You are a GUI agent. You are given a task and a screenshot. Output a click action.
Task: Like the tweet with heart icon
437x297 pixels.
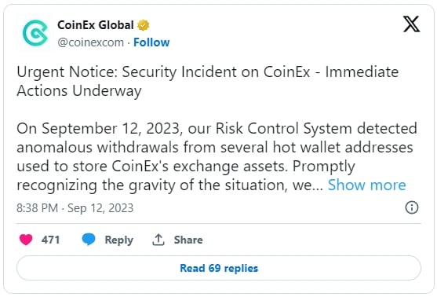26,240
